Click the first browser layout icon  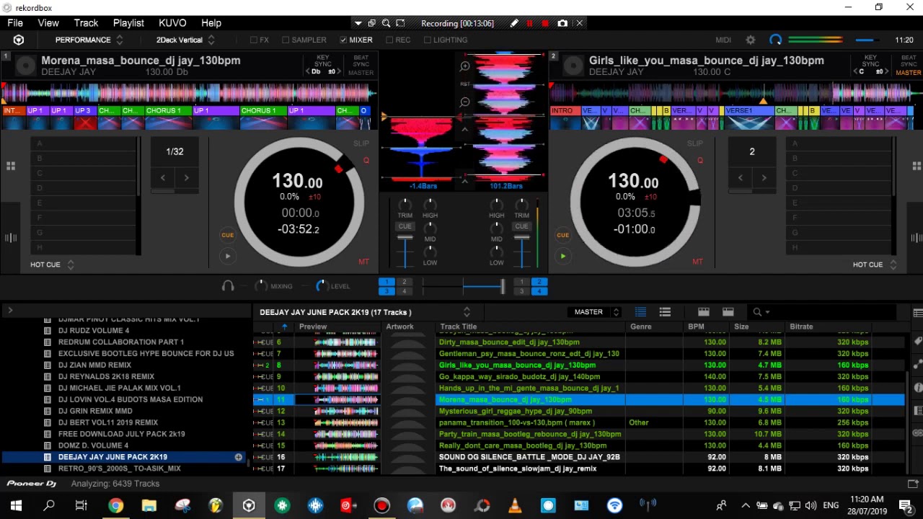[x=704, y=312]
